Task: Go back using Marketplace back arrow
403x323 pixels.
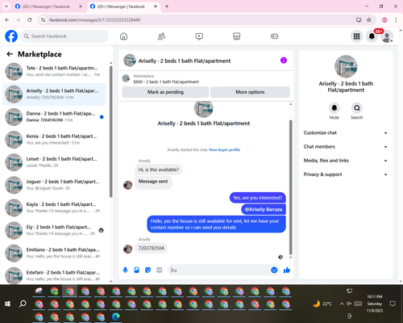Action: (x=10, y=54)
